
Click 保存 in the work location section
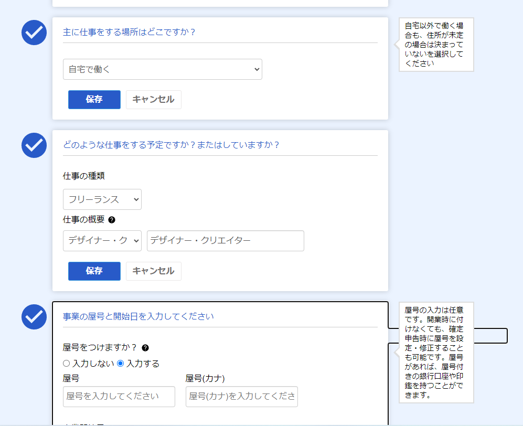pyautogui.click(x=94, y=99)
